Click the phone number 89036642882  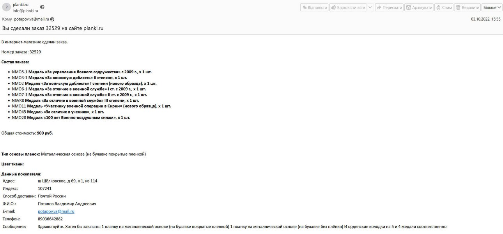tap(50, 219)
